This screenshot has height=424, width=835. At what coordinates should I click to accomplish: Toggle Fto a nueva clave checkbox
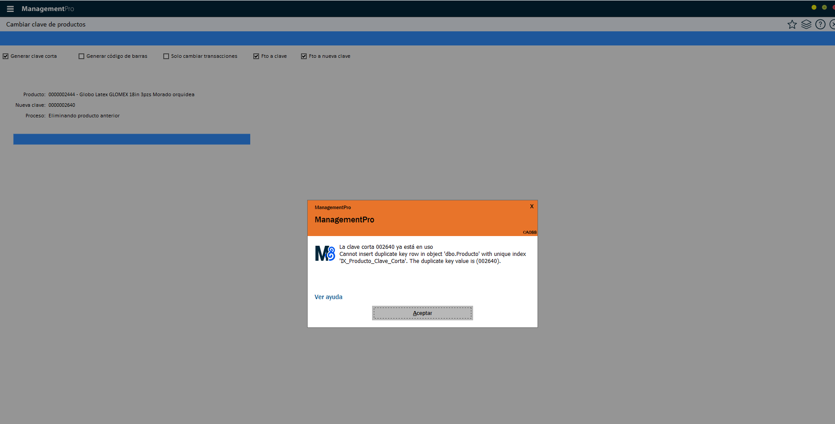pos(304,56)
